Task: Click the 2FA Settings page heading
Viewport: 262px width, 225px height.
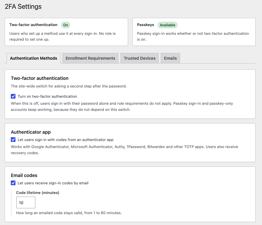Action: (23, 6)
